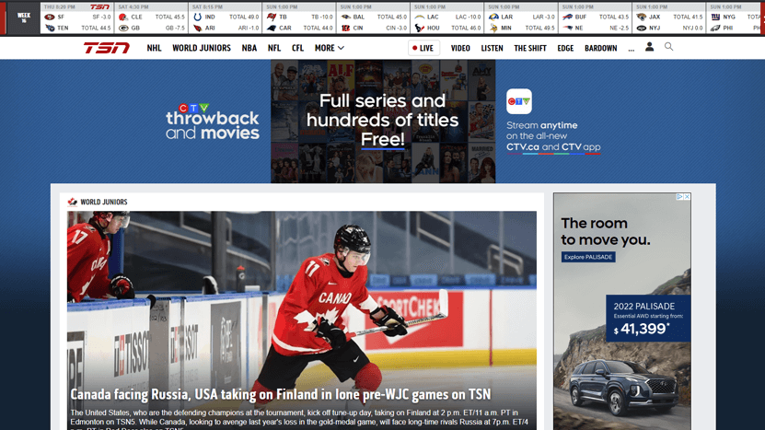The height and width of the screenshot is (430, 765).
Task: Click the Baltimore Ravens logo
Action: click(346, 17)
